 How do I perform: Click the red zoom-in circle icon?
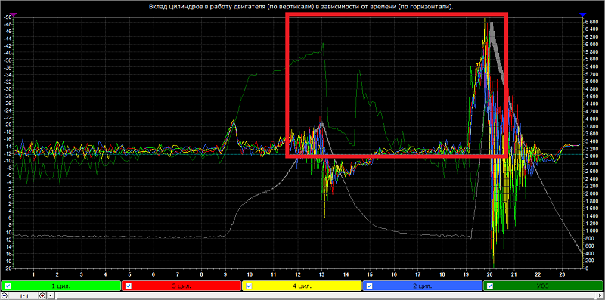[42, 295]
